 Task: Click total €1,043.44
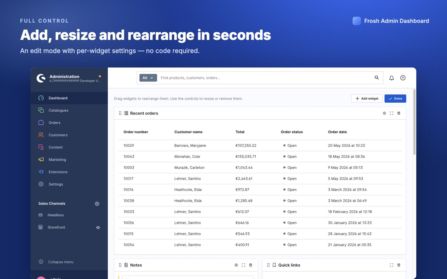tap(244, 167)
